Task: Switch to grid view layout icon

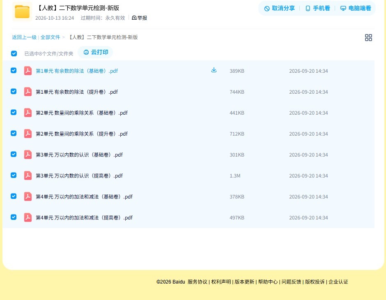Action: (x=368, y=37)
